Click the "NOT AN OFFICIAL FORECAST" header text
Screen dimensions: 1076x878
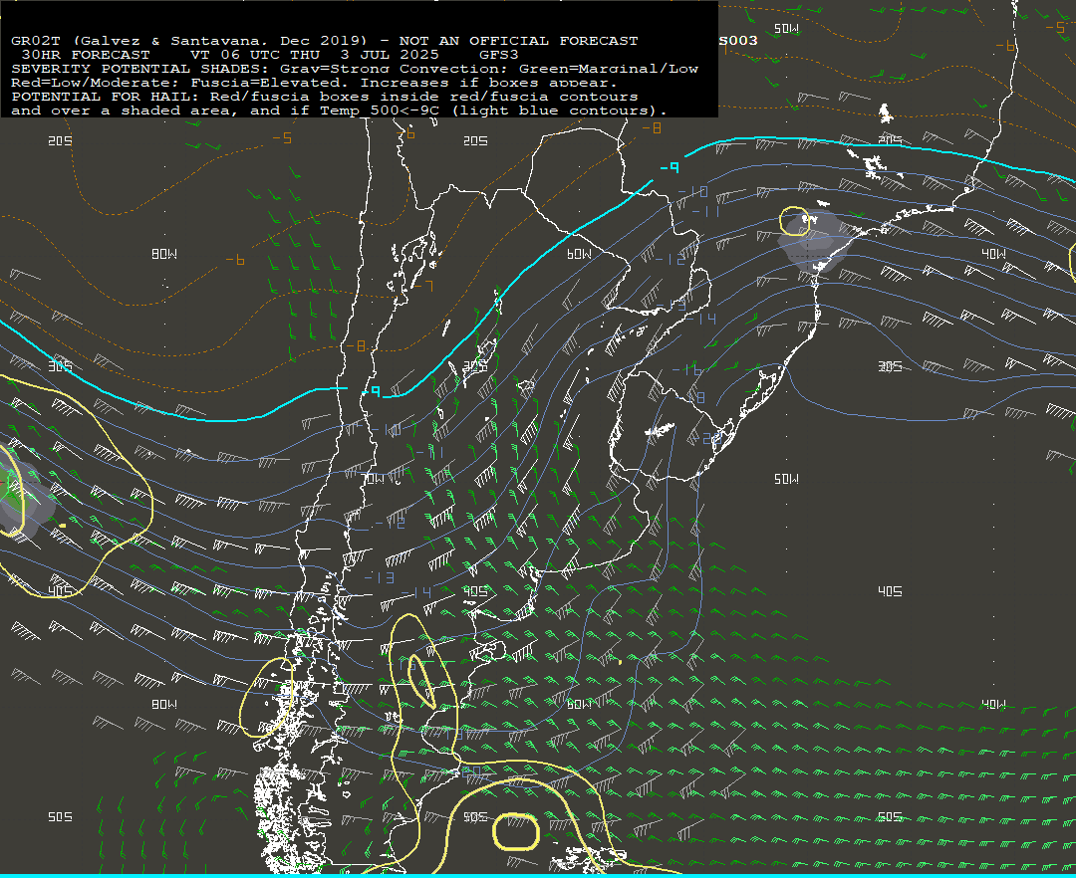pyautogui.click(x=518, y=41)
